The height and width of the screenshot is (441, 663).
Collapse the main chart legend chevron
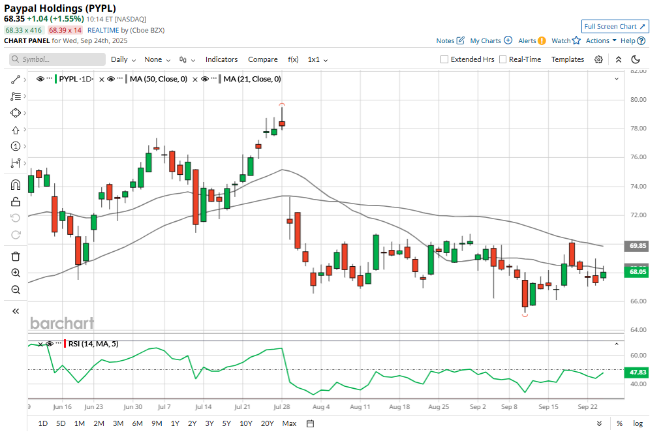[617, 79]
